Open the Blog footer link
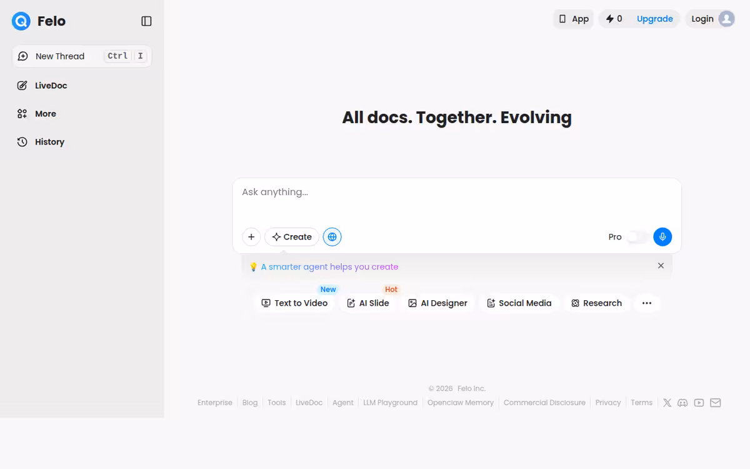 point(250,403)
